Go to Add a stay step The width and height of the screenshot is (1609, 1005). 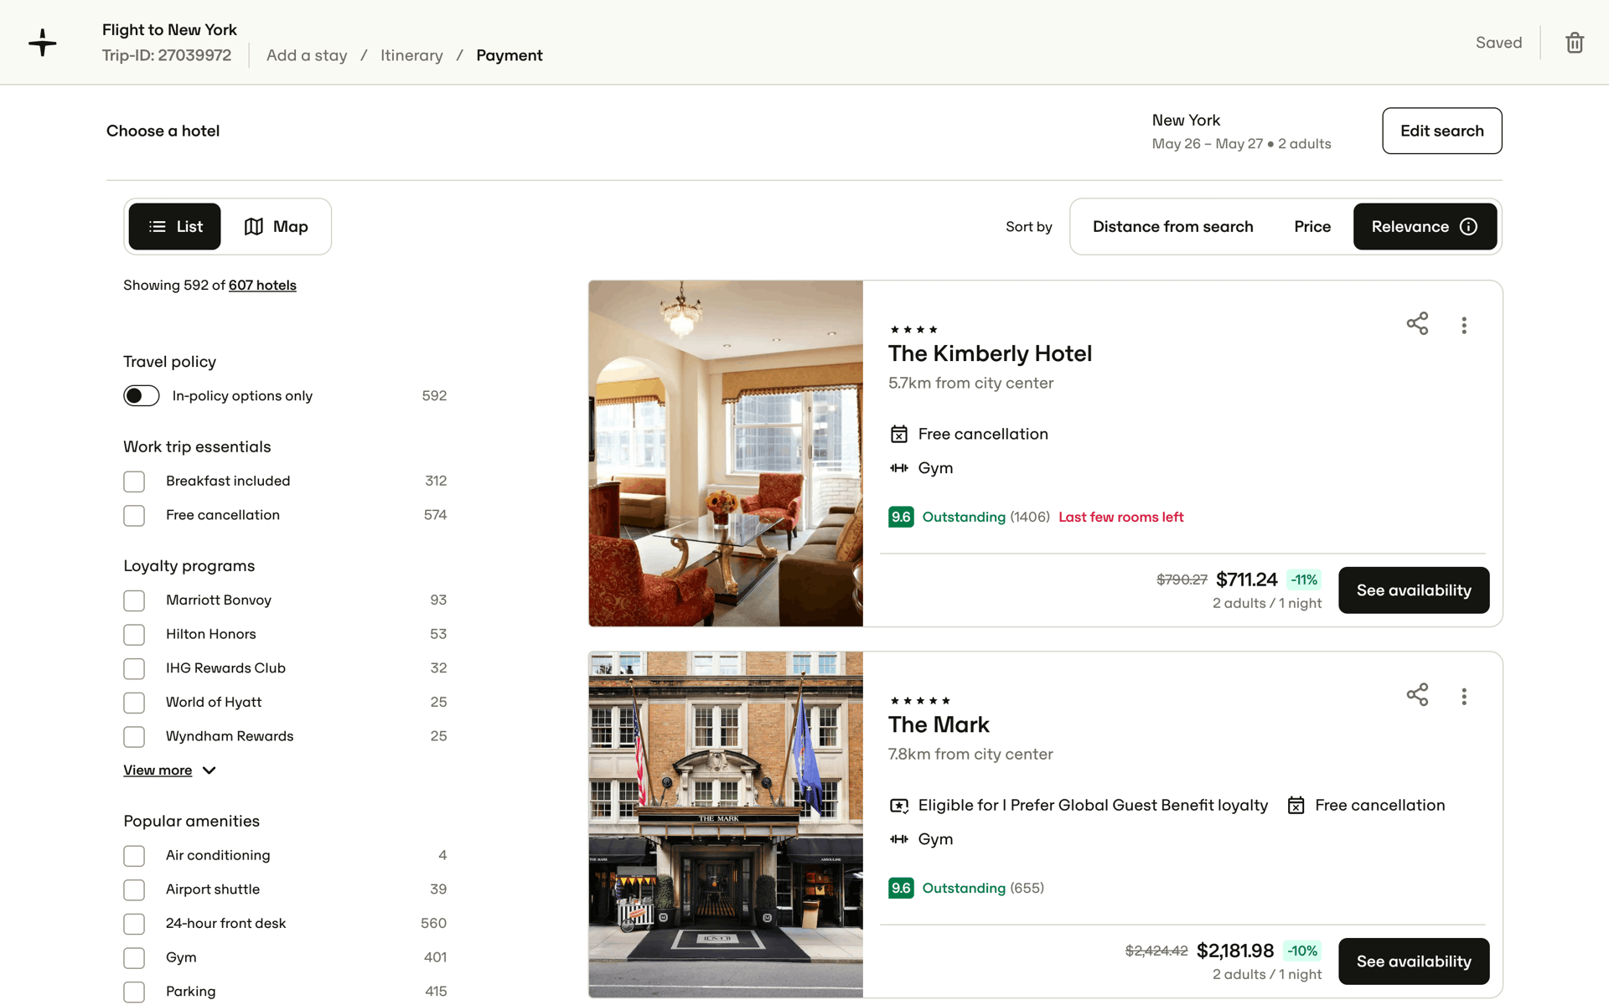point(307,55)
